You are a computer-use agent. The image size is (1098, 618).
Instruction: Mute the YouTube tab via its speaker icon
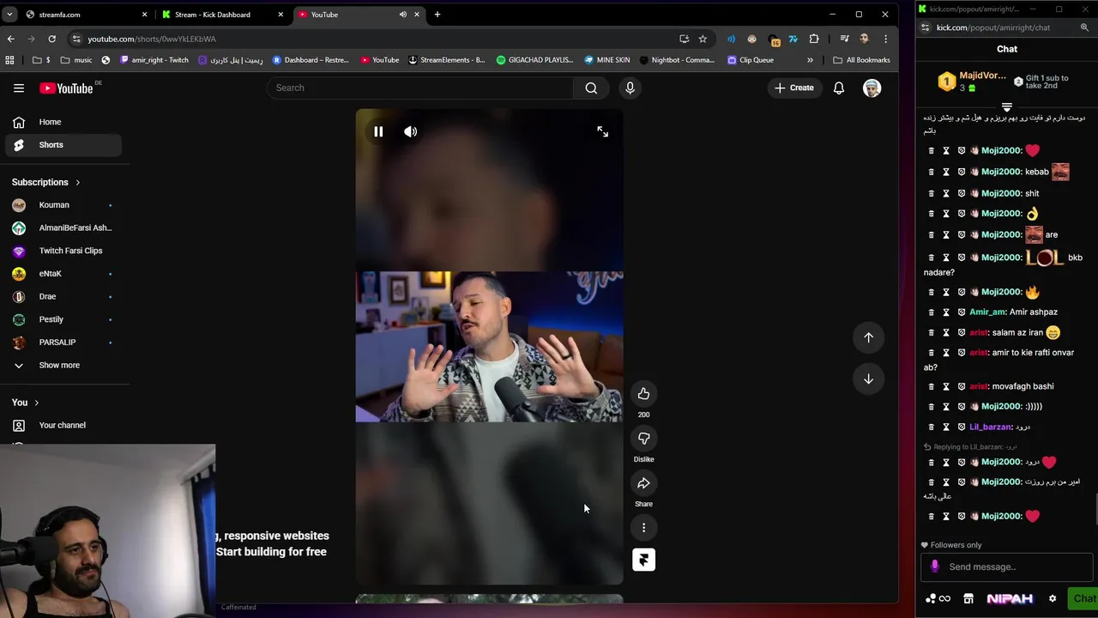(x=402, y=15)
